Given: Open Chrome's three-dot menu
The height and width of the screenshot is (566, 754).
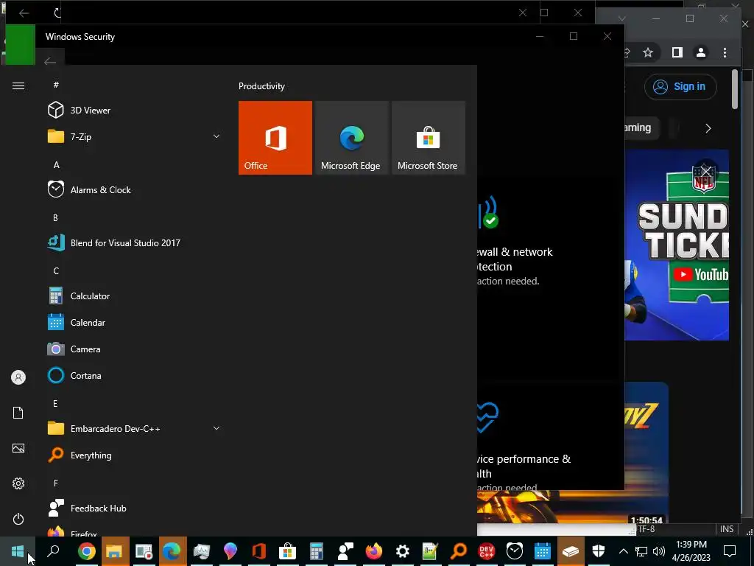Looking at the screenshot, I should coord(725,52).
